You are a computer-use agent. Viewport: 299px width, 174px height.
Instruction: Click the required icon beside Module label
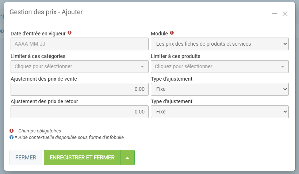(x=172, y=33)
